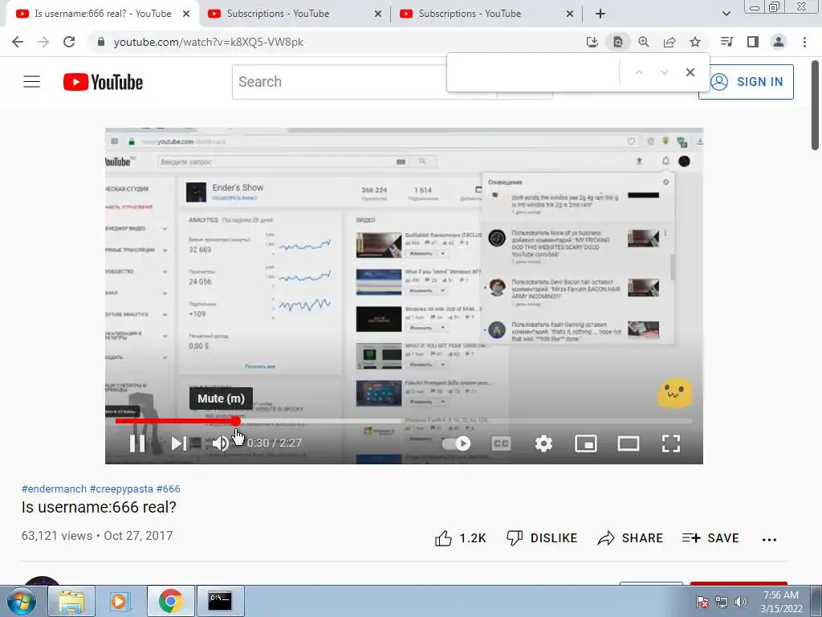Click the address bar URL
This screenshot has width=822, height=617.
[x=209, y=42]
